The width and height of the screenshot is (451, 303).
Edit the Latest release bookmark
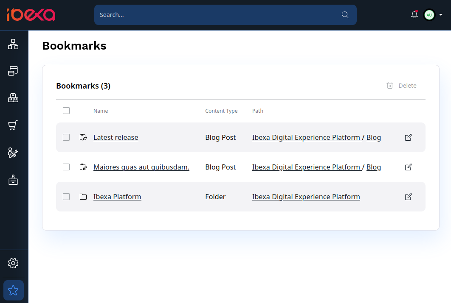click(x=409, y=137)
